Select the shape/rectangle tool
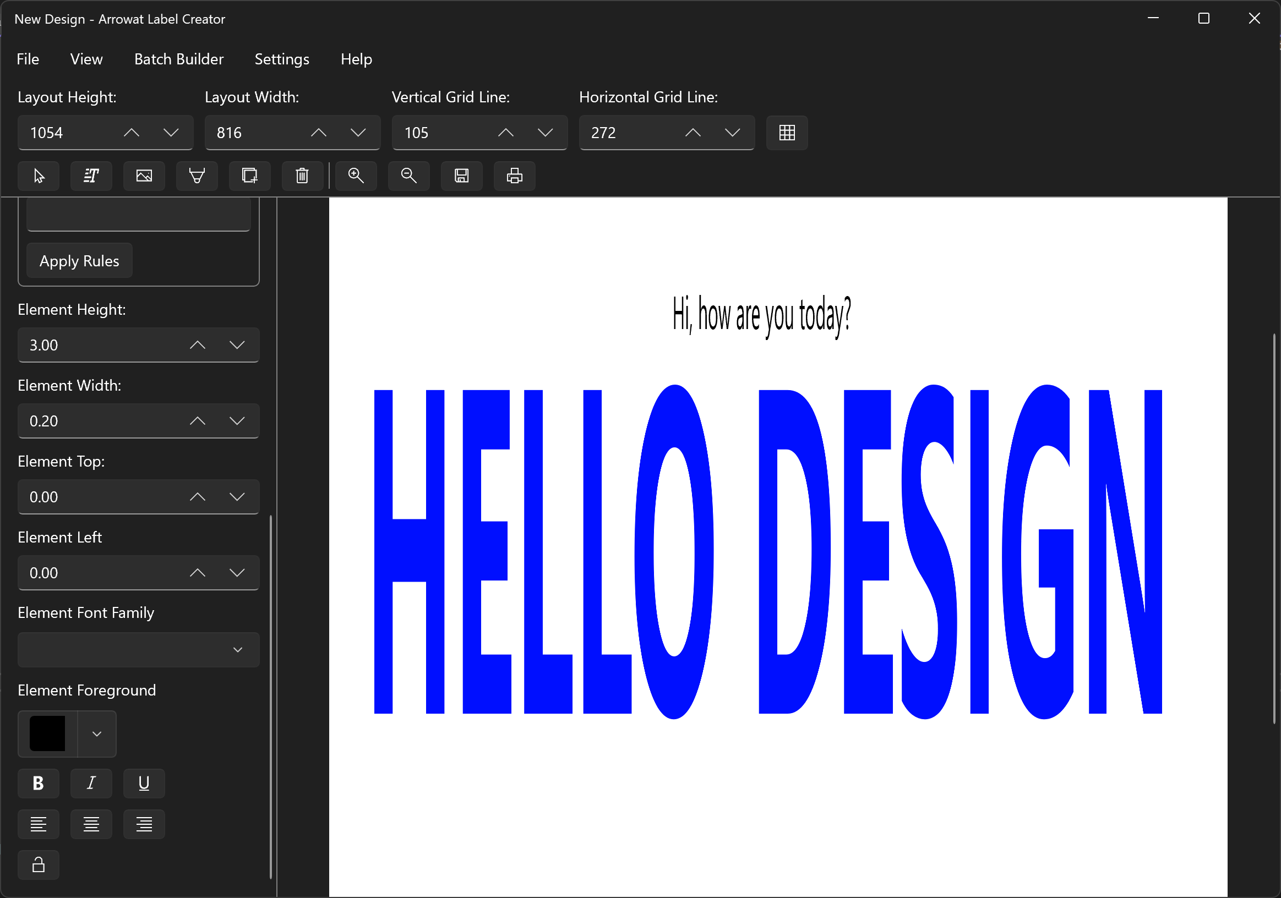 [x=249, y=175]
